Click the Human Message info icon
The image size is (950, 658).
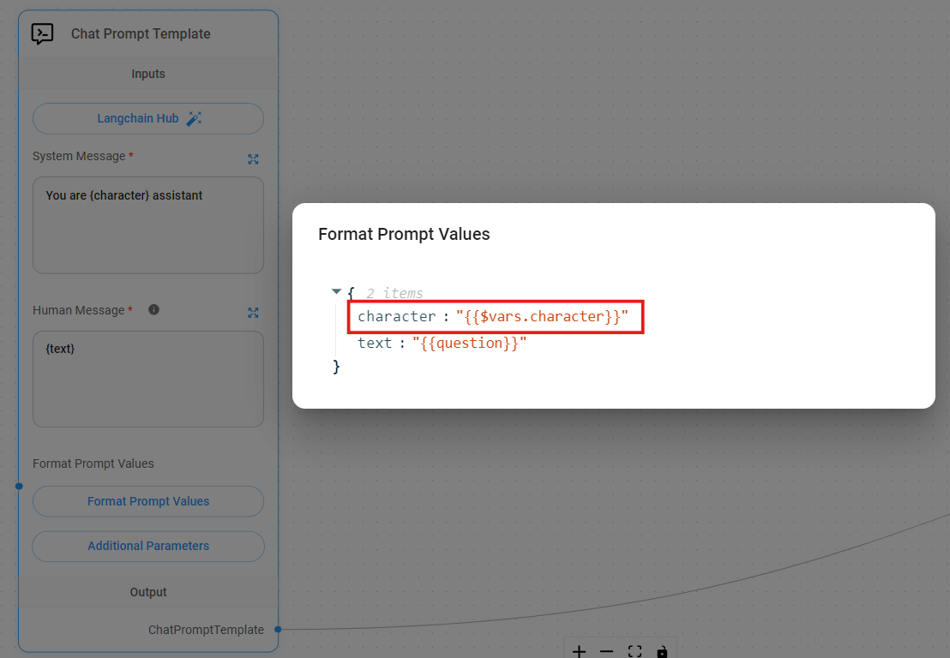tap(153, 309)
